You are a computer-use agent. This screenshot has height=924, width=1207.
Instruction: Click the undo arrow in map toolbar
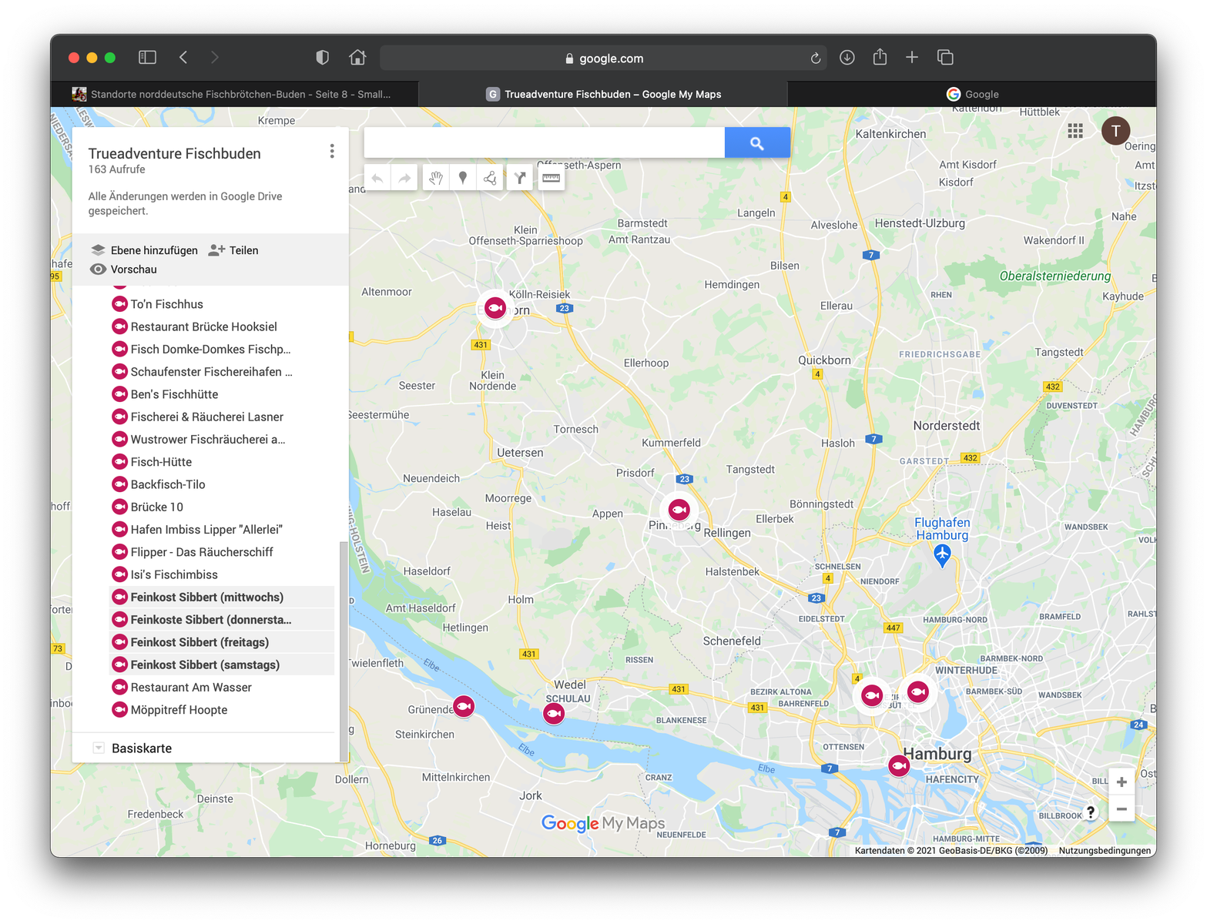click(x=377, y=178)
